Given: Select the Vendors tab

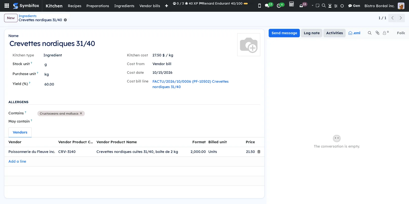Looking at the screenshot, I should click(x=20, y=132).
